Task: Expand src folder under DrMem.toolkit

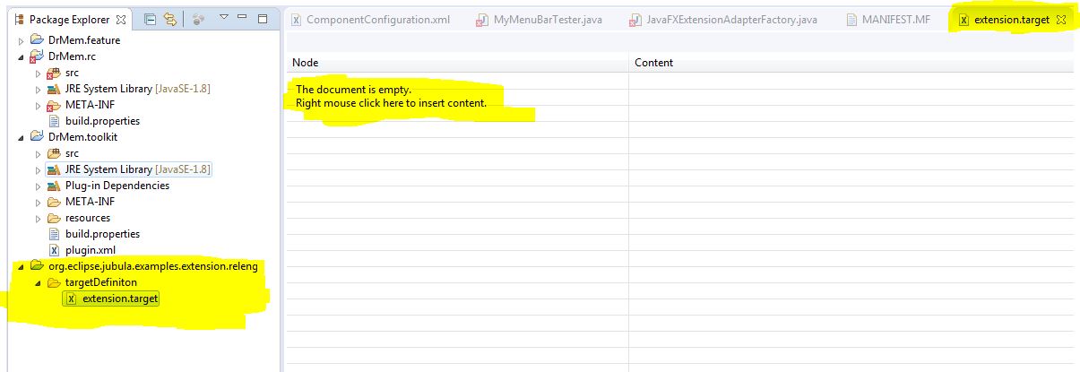Action: pyautogui.click(x=39, y=153)
